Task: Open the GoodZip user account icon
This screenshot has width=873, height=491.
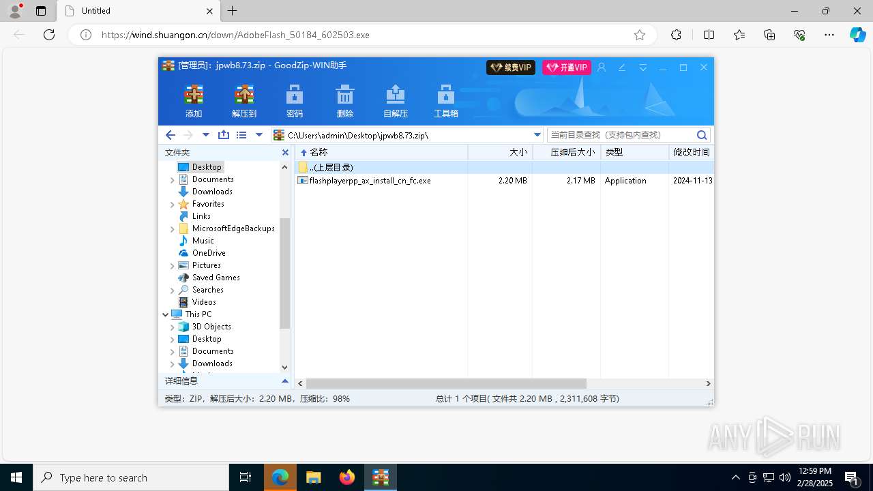Action: coord(602,68)
